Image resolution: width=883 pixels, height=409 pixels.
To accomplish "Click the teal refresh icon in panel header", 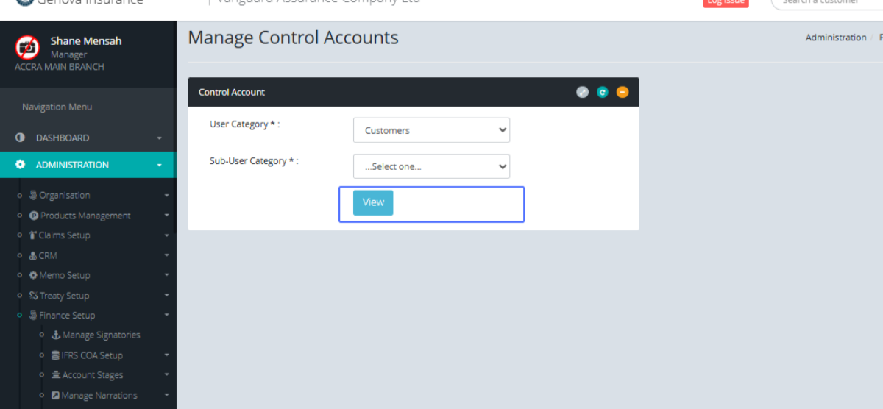I will (603, 92).
